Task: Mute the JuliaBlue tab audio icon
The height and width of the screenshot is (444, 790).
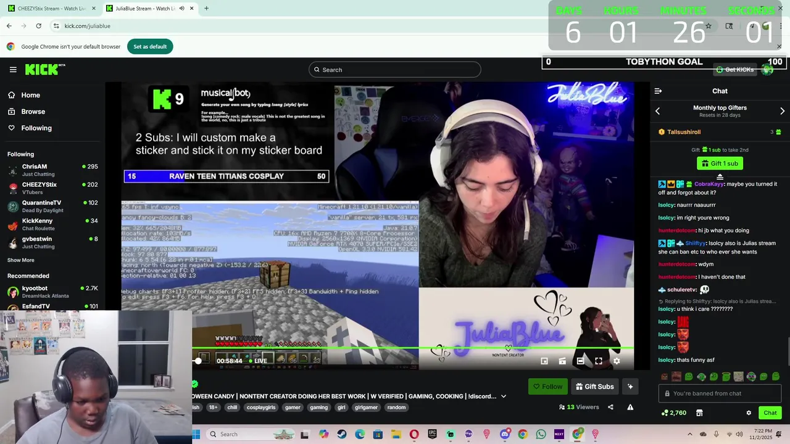Action: click(181, 9)
